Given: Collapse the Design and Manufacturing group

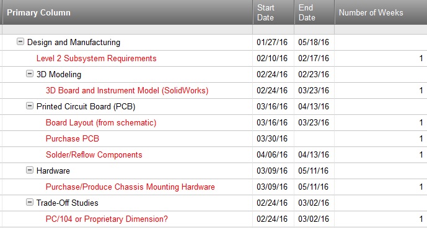Looking at the screenshot, I should 20,42.
